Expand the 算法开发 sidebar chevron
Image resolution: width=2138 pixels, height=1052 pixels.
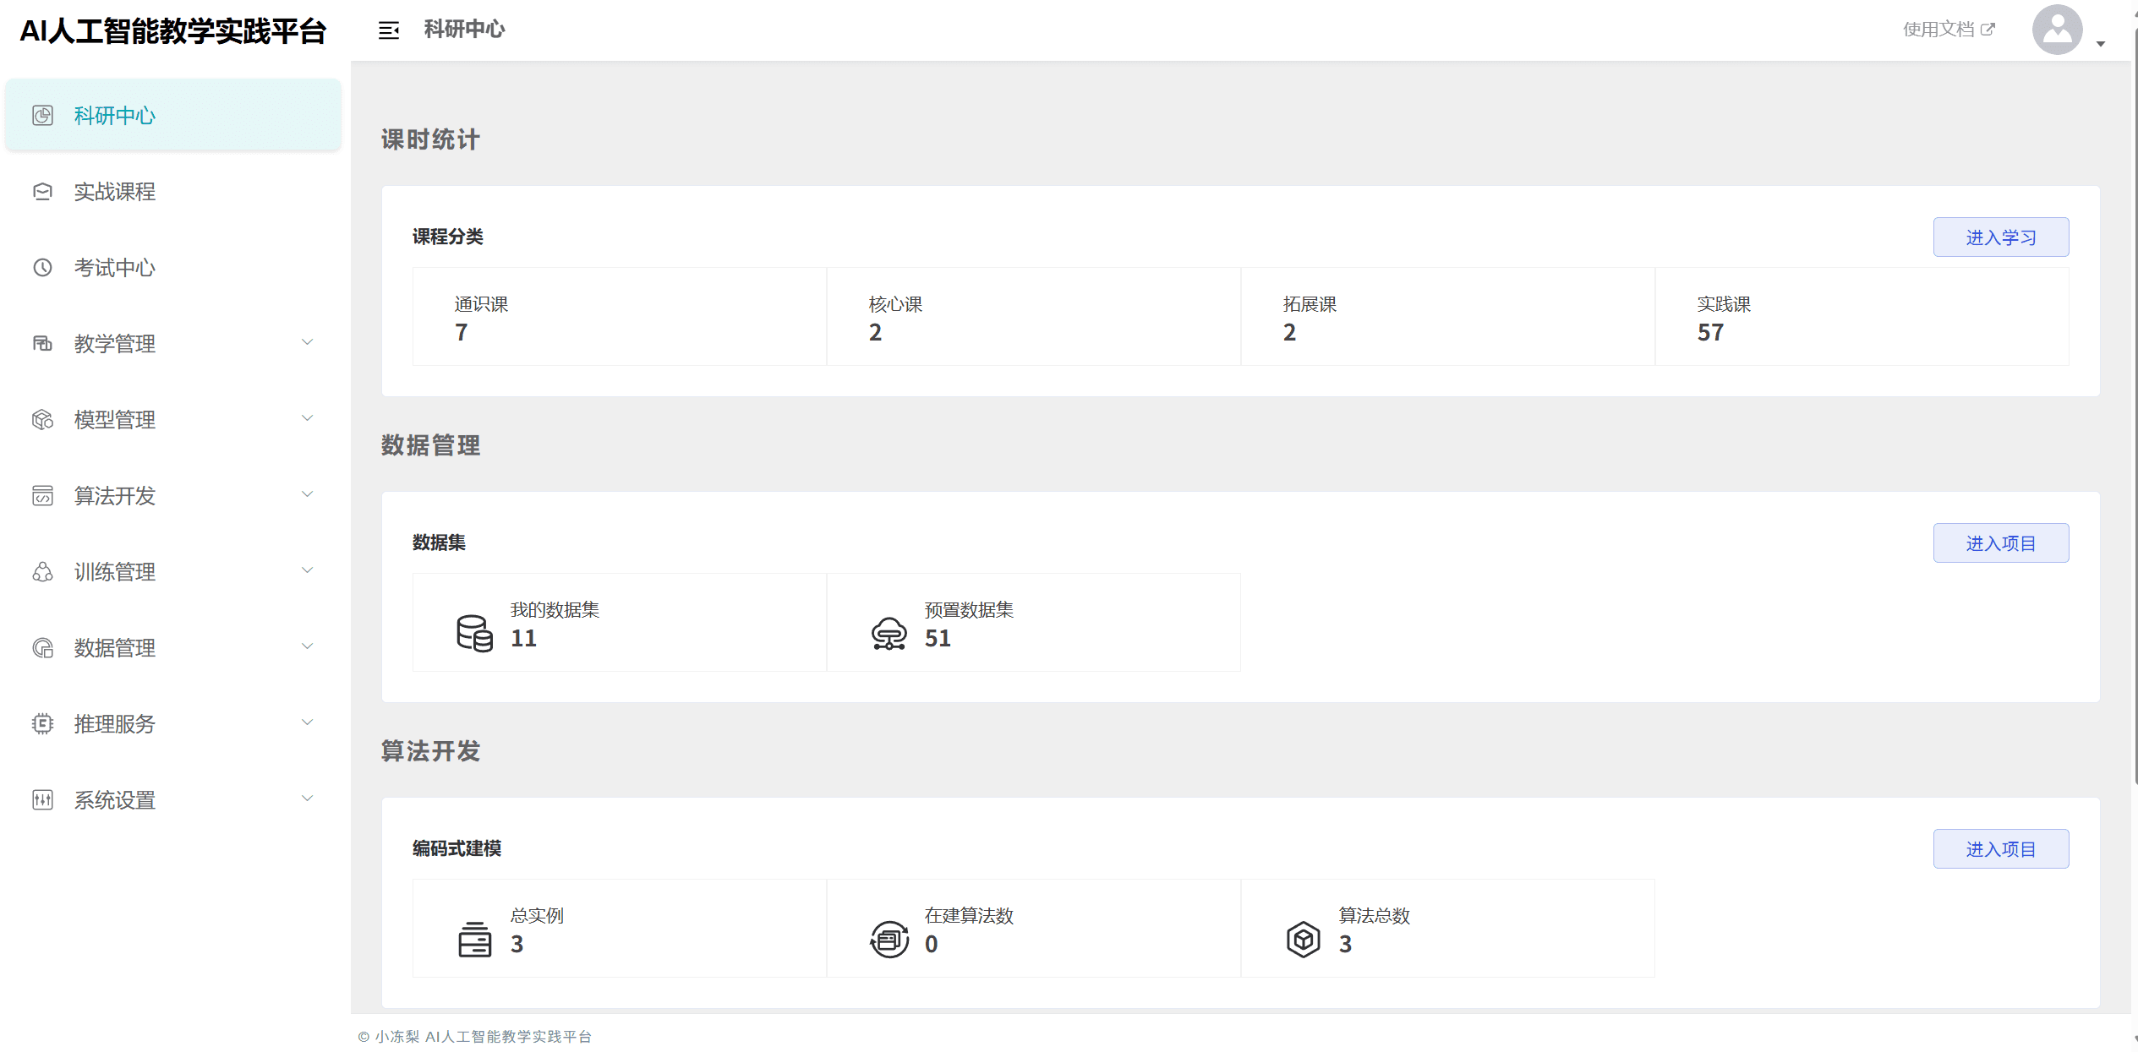click(308, 494)
